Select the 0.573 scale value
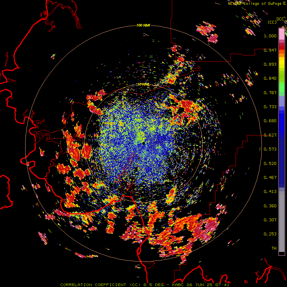 tap(270, 149)
